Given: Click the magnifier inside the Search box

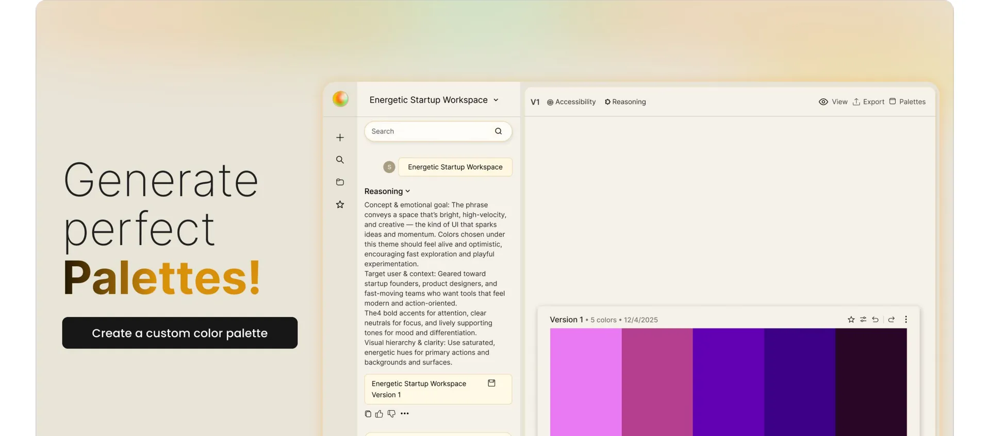Looking at the screenshot, I should [x=498, y=131].
